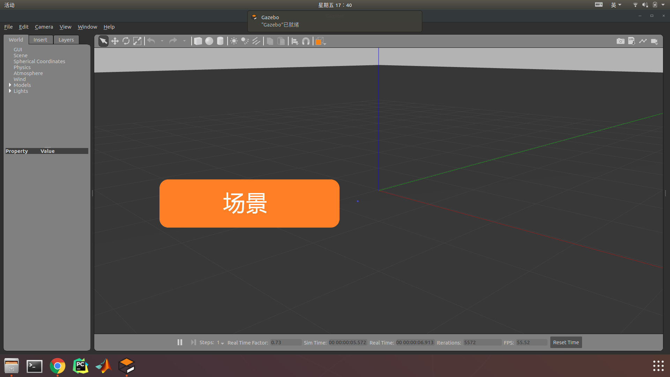Expand the Lights tree node
670x377 pixels.
[10, 91]
